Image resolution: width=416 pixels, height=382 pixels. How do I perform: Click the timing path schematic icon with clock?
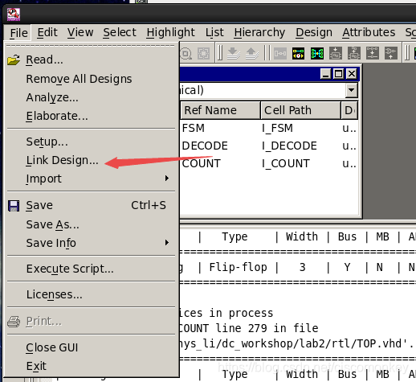tap(299, 53)
